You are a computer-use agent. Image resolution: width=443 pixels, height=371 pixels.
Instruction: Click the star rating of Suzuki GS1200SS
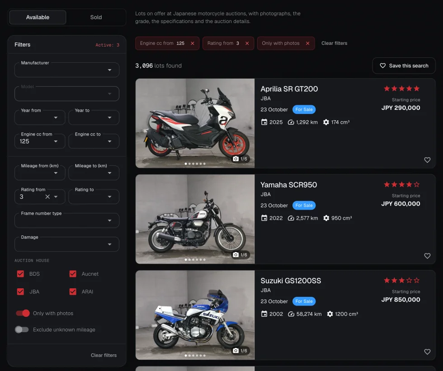tap(401, 280)
